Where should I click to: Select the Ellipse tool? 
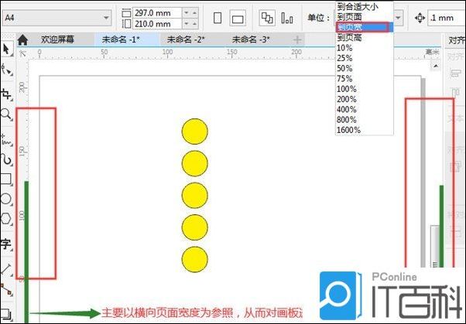pyautogui.click(x=6, y=199)
